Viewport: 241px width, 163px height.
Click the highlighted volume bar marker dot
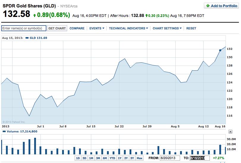coord(220,145)
